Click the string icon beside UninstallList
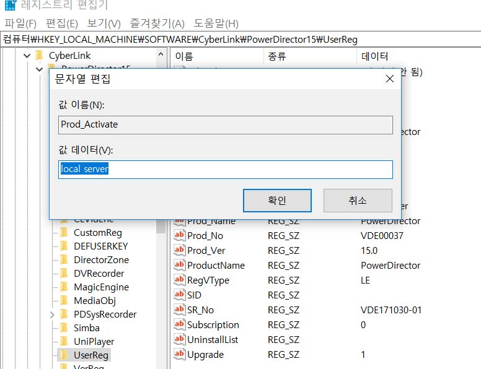Screen dimensions: 481x369 tap(180, 339)
